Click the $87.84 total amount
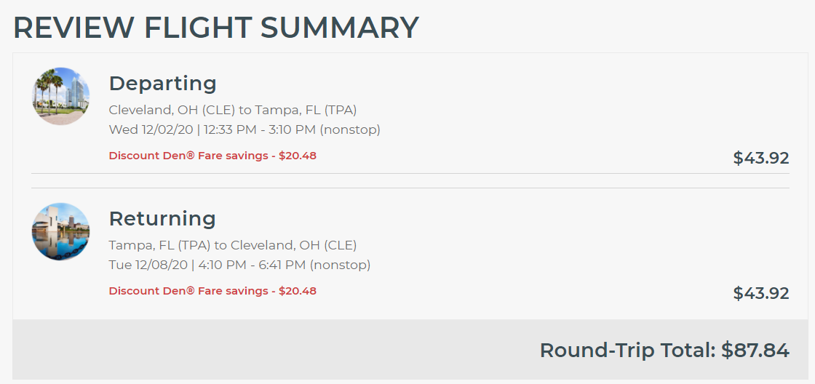815x384 pixels. pyautogui.click(x=755, y=351)
